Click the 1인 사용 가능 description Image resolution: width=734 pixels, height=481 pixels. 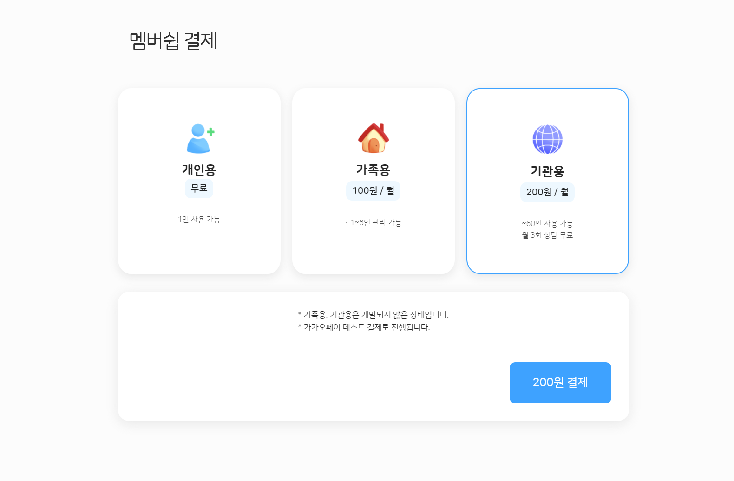click(x=199, y=219)
